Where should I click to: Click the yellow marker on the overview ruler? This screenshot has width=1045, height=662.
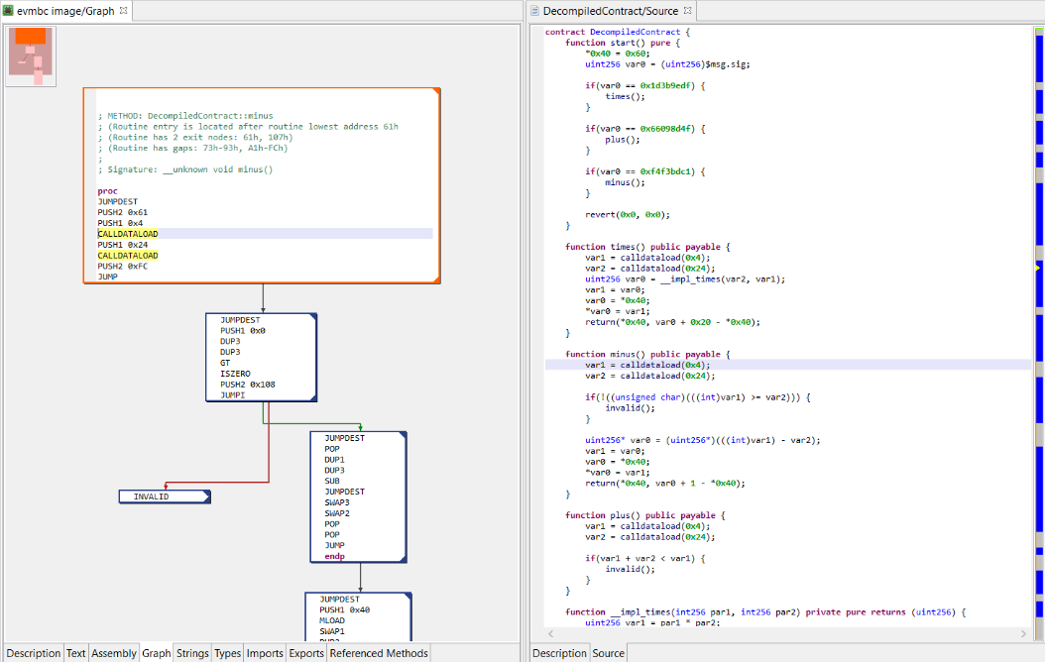[x=1038, y=268]
